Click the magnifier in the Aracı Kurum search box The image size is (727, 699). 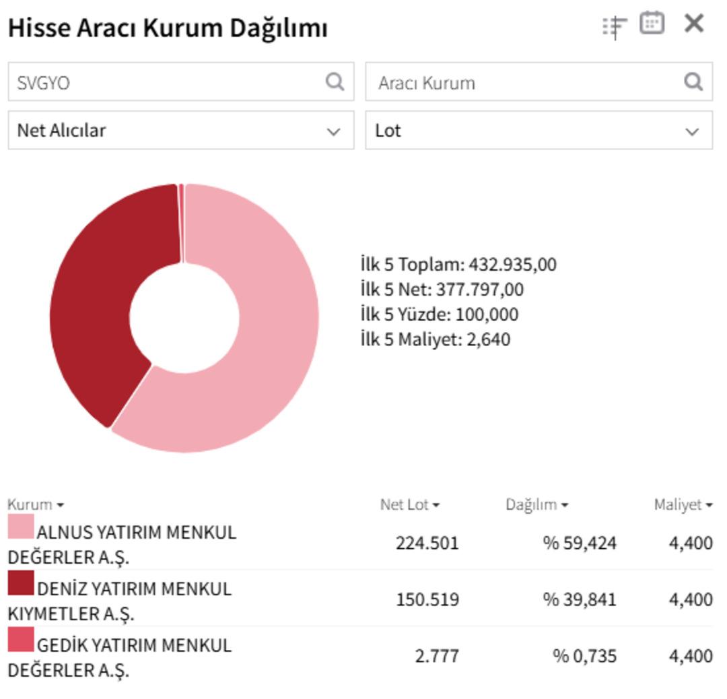coord(693,81)
